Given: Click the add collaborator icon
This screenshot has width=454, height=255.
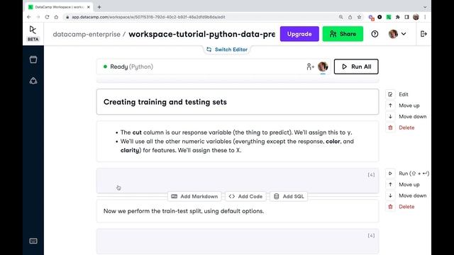Looking at the screenshot, I should [310, 67].
